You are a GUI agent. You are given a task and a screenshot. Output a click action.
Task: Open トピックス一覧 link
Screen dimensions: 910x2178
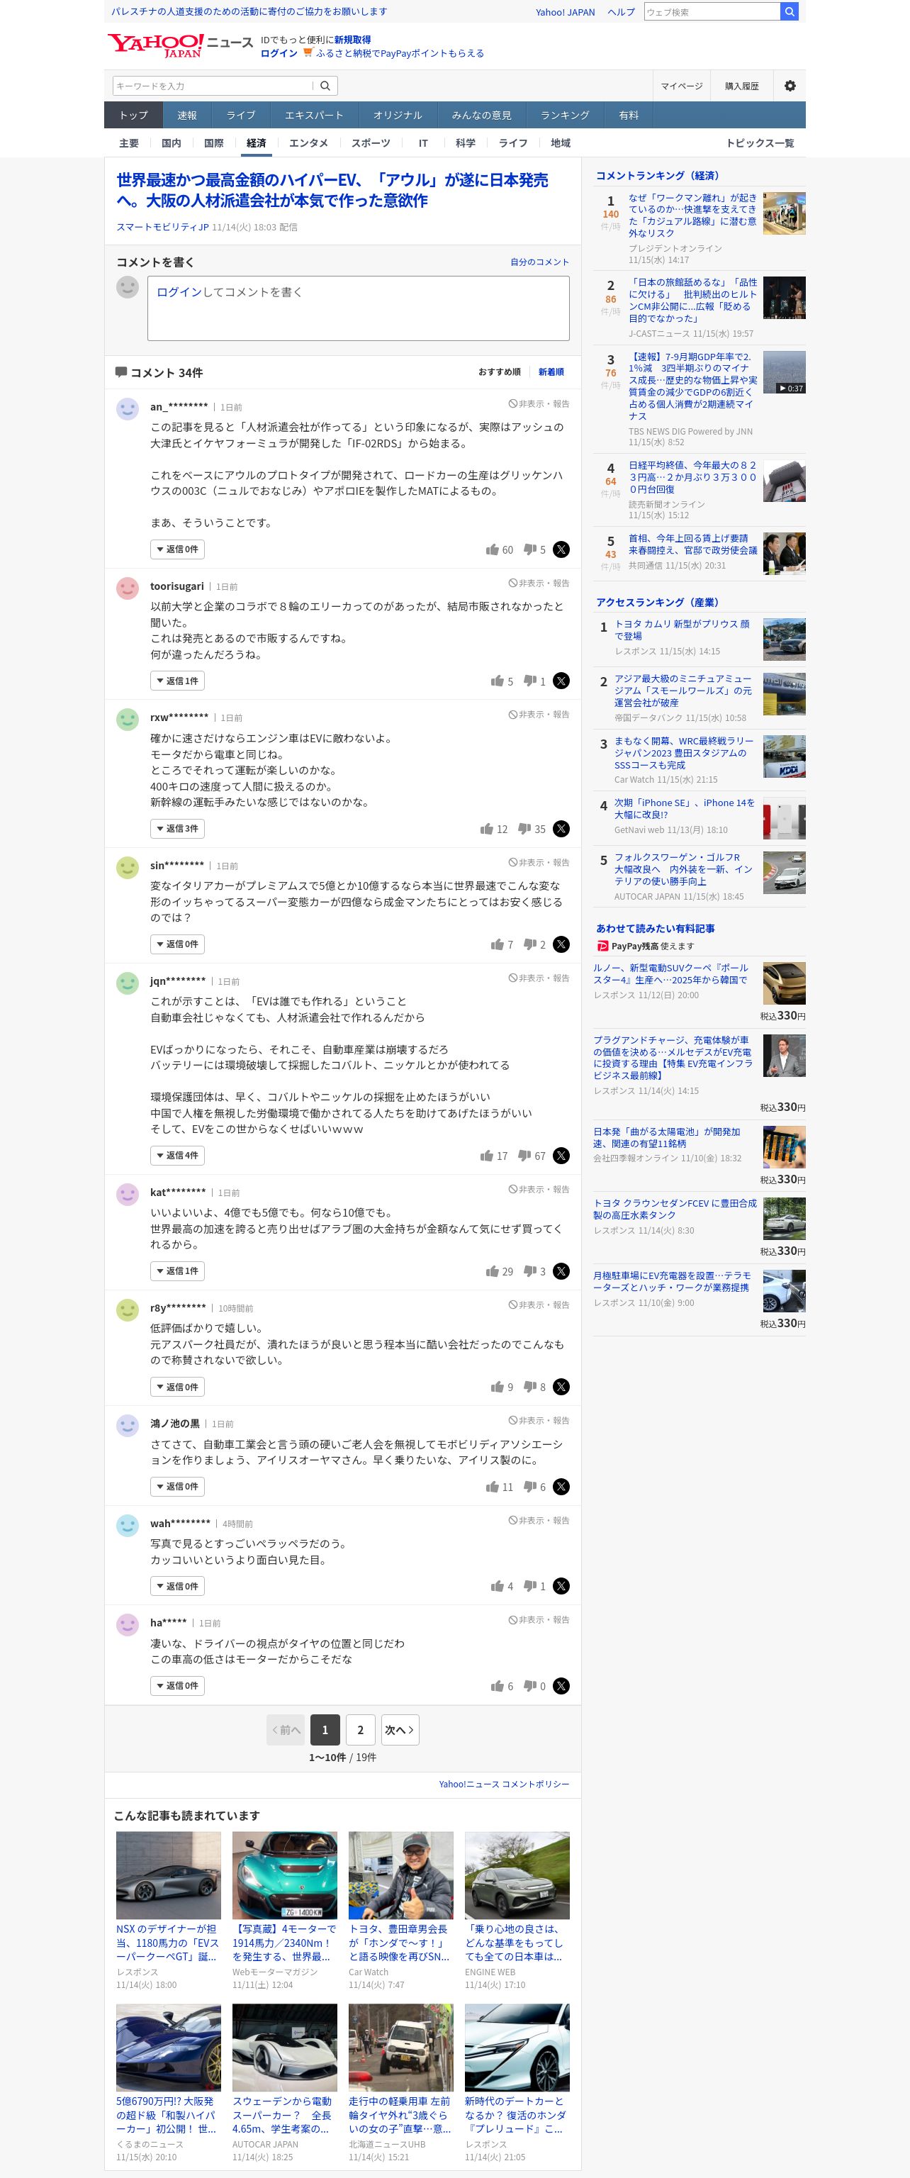point(760,143)
